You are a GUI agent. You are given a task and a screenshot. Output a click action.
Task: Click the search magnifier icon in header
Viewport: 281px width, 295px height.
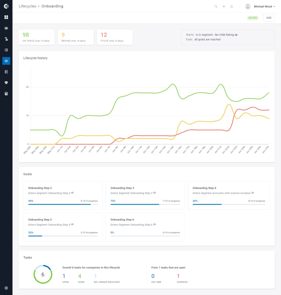click(216, 6)
